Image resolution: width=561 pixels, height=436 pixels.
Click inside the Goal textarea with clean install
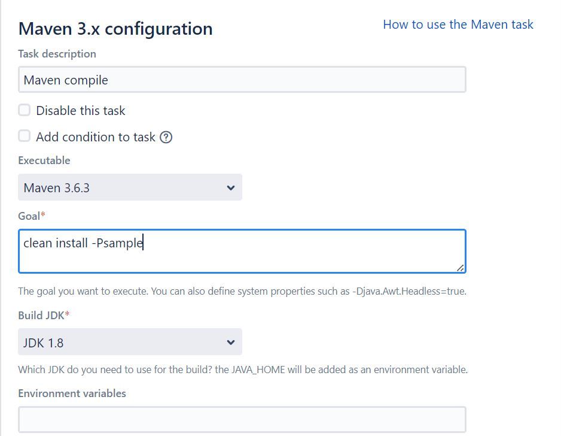[x=242, y=251]
